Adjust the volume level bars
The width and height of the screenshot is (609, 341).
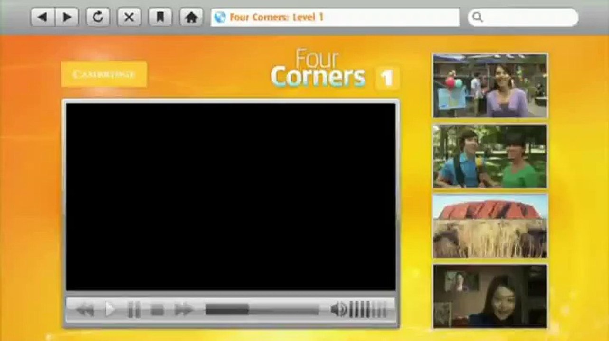click(368, 310)
